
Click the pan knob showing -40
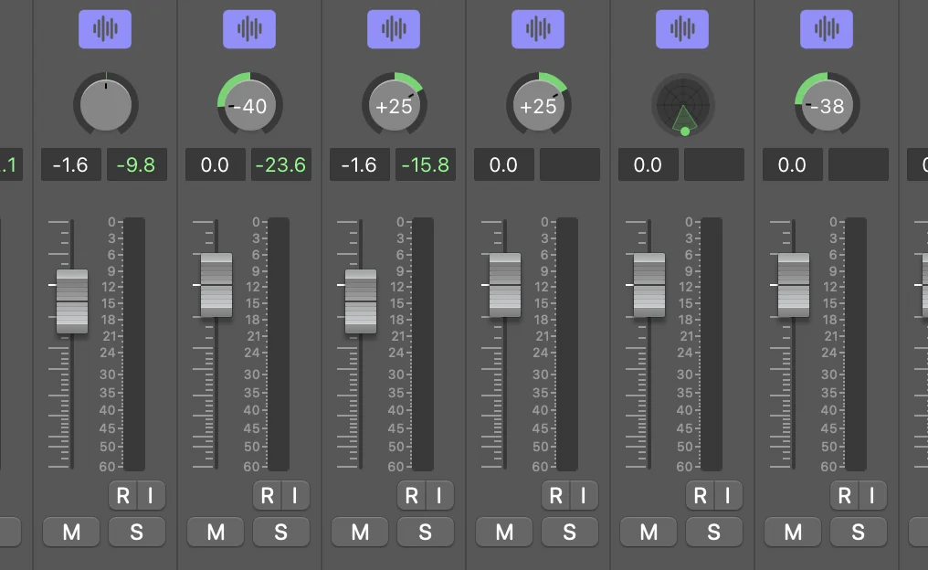tap(249, 105)
